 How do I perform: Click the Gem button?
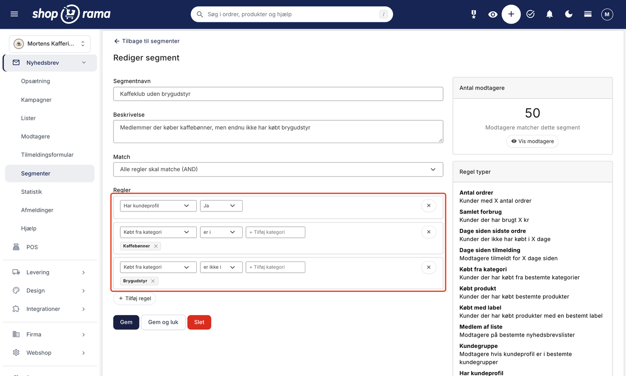click(x=126, y=322)
